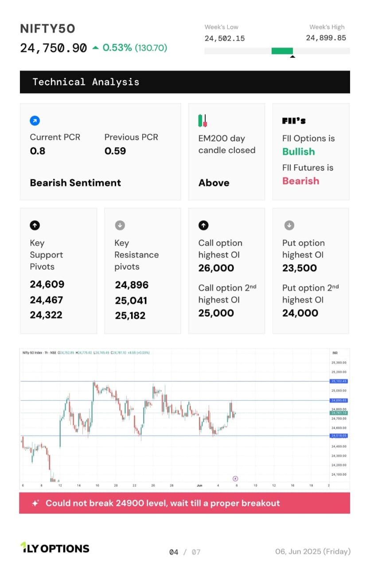This screenshot has height=568, width=370.
Task: Click resistance pivot 25,041
Action: coord(131,300)
